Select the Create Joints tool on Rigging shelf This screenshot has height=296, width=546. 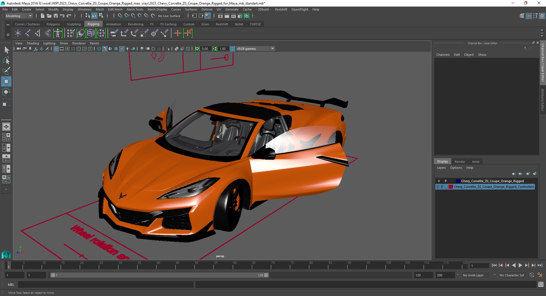tap(28, 33)
